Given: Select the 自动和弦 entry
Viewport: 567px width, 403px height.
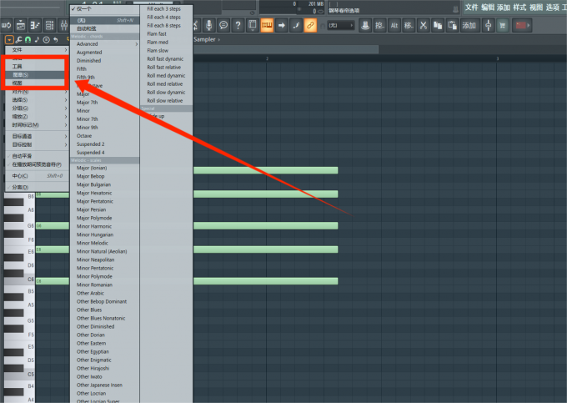Looking at the screenshot, I should coord(104,28).
